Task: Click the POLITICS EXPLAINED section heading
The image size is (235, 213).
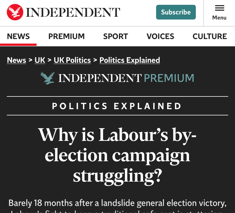Action: pyautogui.click(x=117, y=106)
